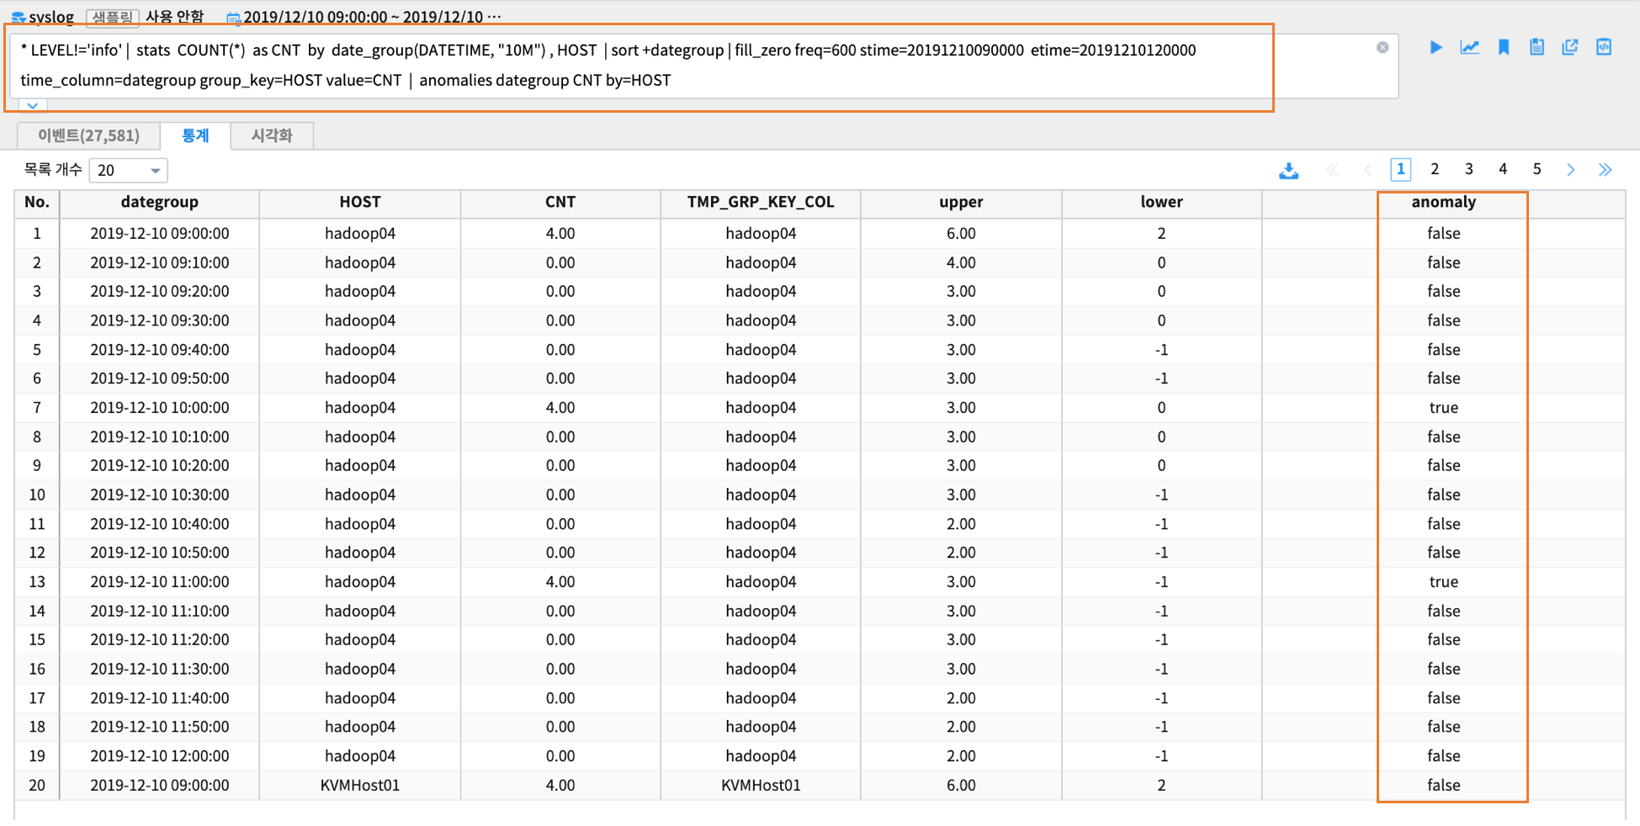The width and height of the screenshot is (1640, 826).
Task: Click the syslog database icon
Action: [18, 17]
